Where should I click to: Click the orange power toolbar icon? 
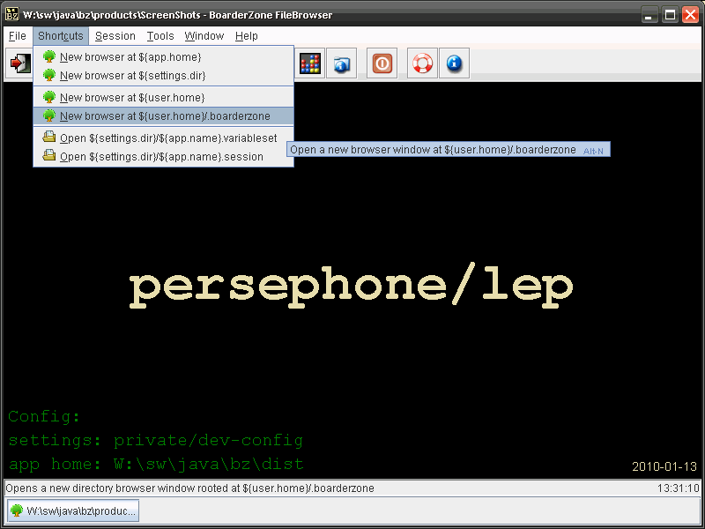(382, 63)
